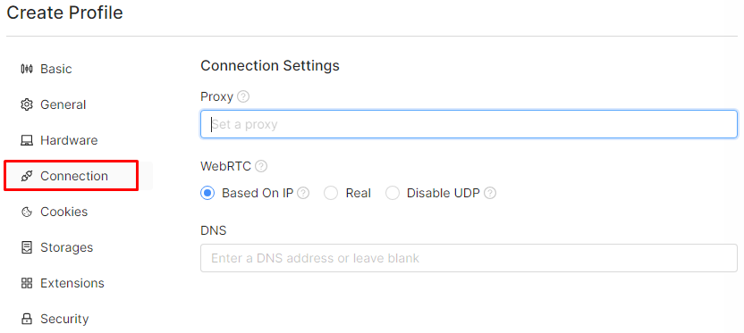Select the Real WebRTC radio option

pyautogui.click(x=331, y=193)
